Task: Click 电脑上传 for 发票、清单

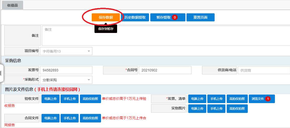Action: 197,99
